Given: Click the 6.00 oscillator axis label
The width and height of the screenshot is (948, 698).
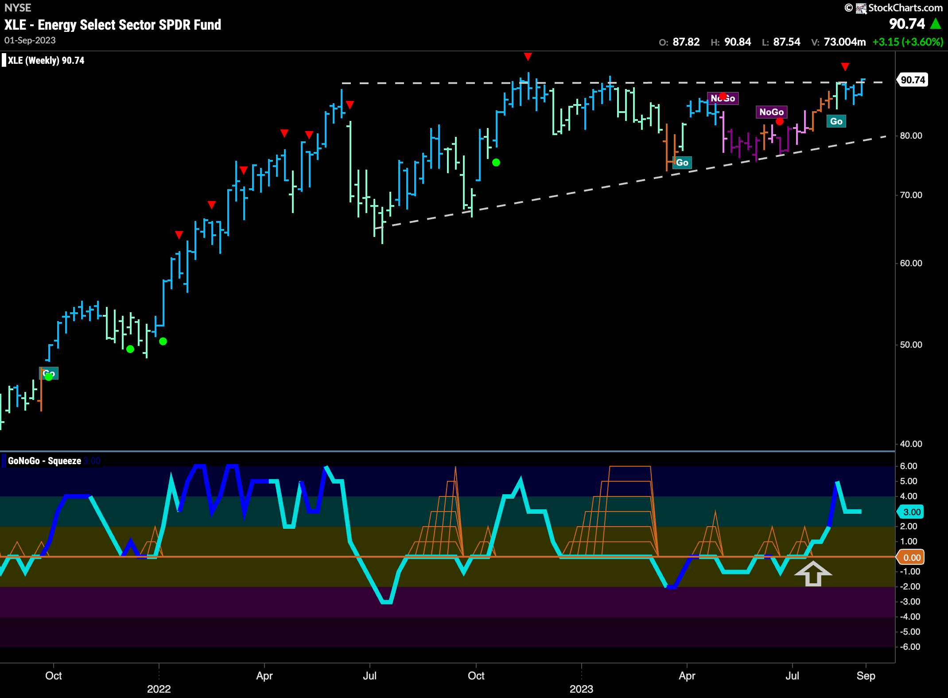Looking at the screenshot, I should click(x=909, y=466).
